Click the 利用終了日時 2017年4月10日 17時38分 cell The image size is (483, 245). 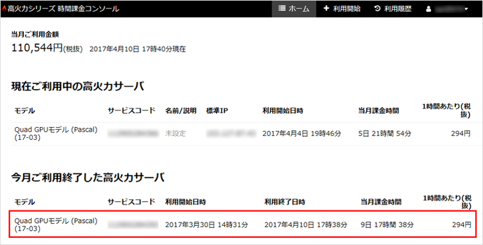pyautogui.click(x=305, y=224)
